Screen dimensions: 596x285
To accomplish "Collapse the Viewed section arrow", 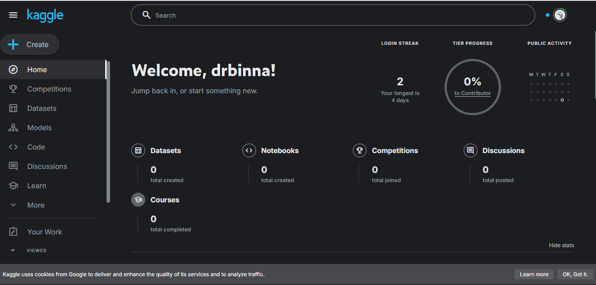I will [13, 250].
